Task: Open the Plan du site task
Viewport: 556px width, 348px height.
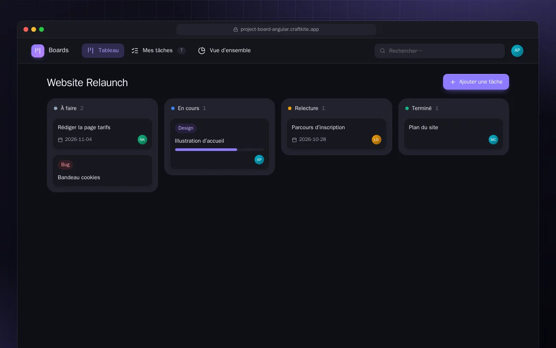Action: [x=453, y=134]
